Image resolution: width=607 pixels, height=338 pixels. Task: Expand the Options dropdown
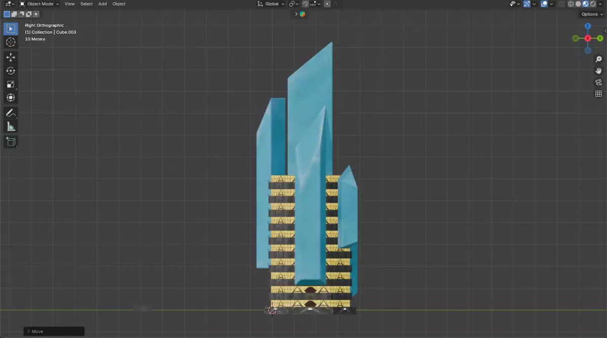592,14
